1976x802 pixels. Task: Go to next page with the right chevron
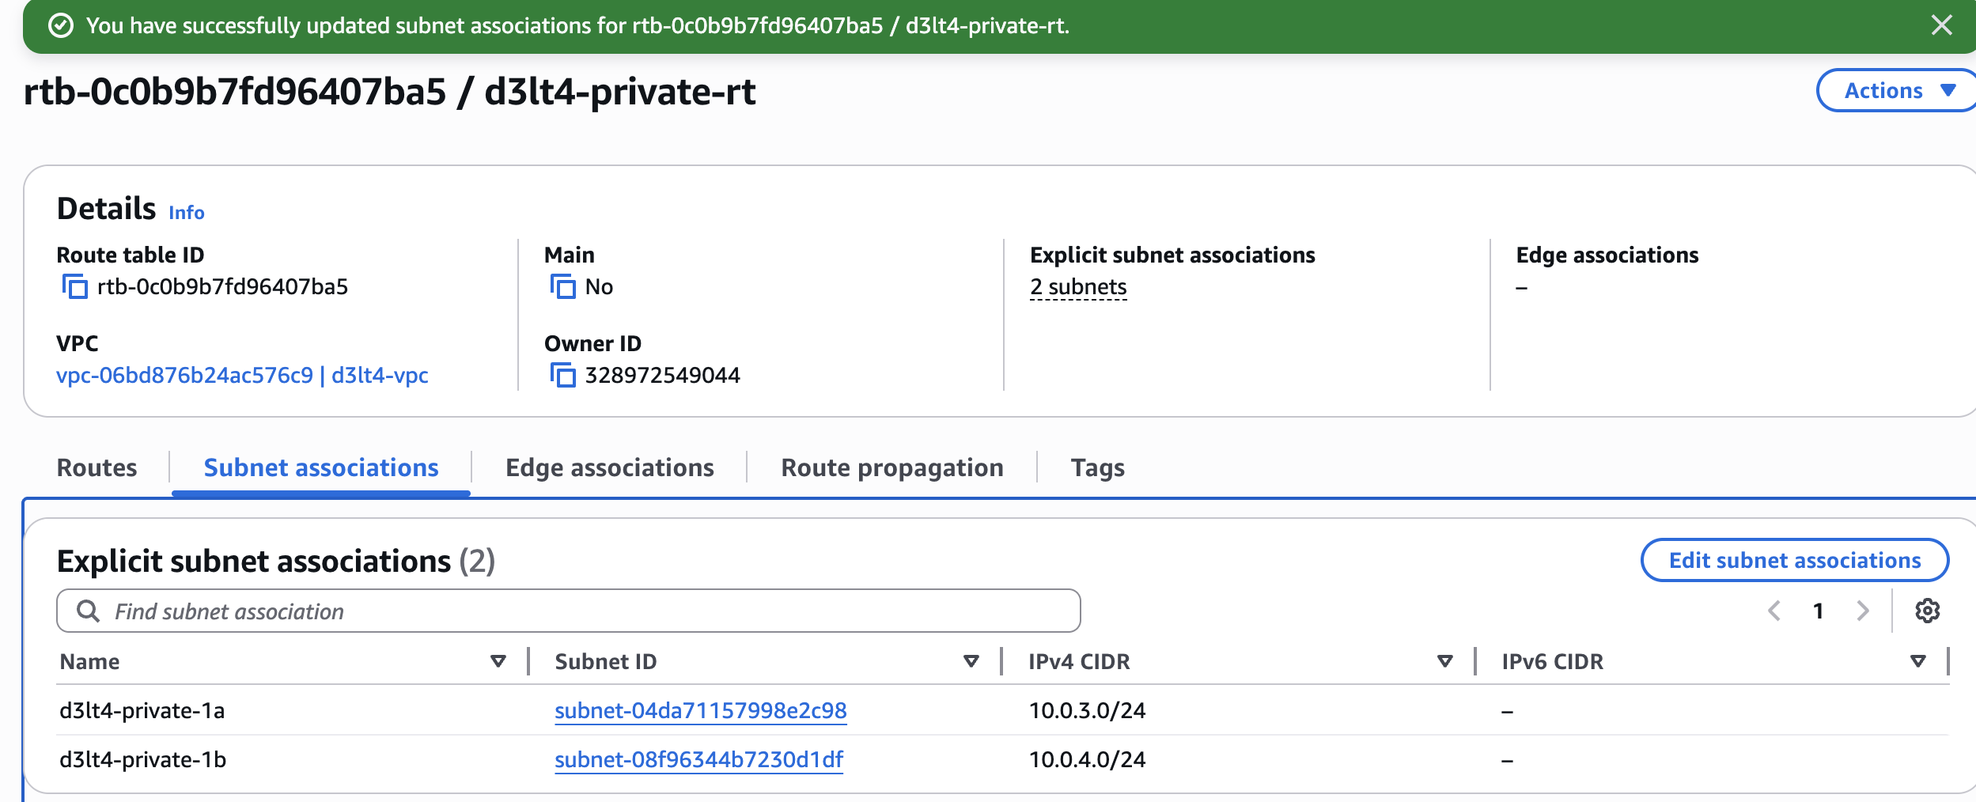coord(1863,611)
